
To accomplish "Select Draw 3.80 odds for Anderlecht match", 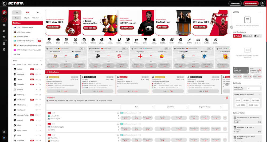I will pos(66,66).
